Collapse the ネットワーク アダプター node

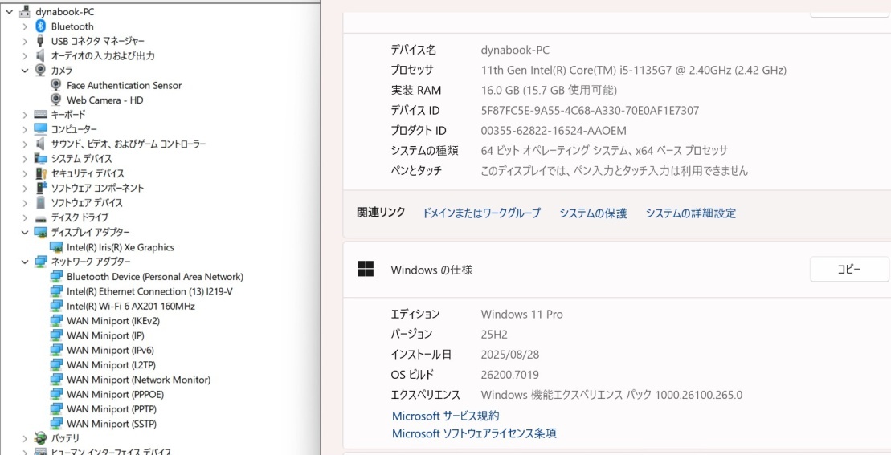25,262
